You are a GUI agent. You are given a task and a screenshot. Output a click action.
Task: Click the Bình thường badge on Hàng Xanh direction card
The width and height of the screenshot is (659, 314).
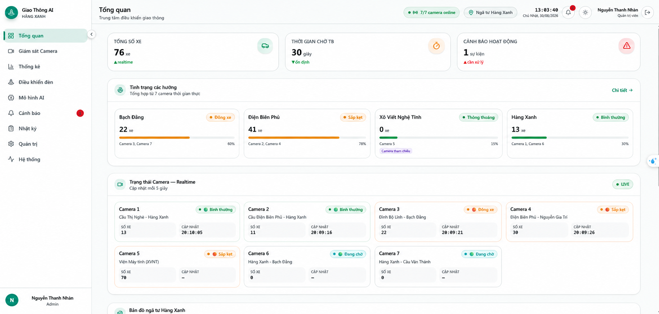tap(611, 117)
